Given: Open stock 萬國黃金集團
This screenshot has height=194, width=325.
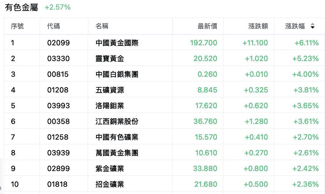Looking at the screenshot, I should tap(117, 153).
